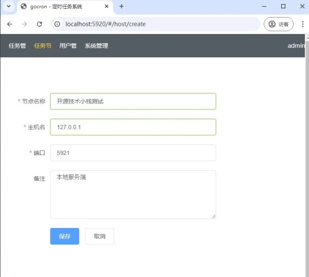Screen dimensions: 309x277
Task: Open the 任务管理 menu
Action: click(17, 46)
